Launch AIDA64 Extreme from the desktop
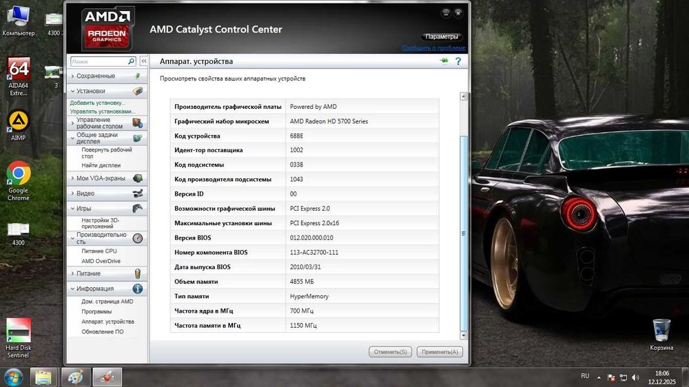Viewport: 689px width, 387px height. [18, 76]
